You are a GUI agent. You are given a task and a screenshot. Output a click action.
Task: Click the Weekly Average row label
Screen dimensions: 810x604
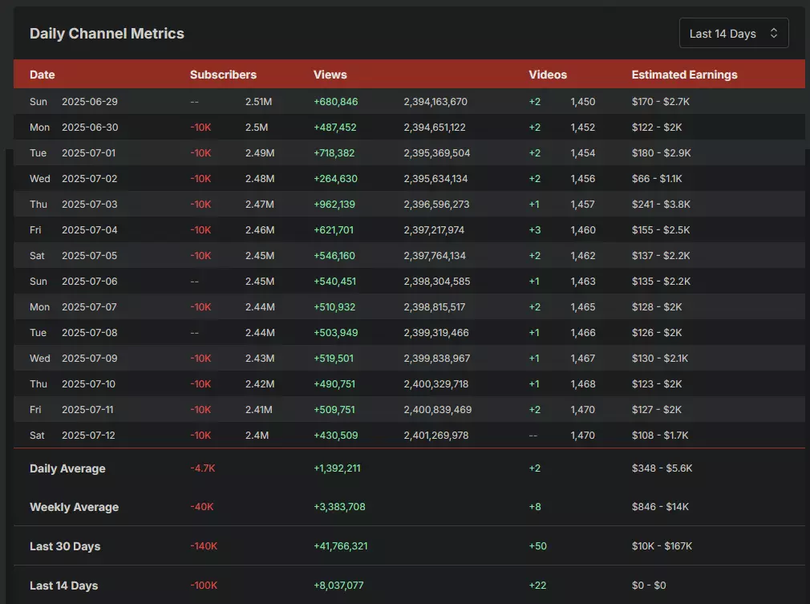pyautogui.click(x=75, y=507)
